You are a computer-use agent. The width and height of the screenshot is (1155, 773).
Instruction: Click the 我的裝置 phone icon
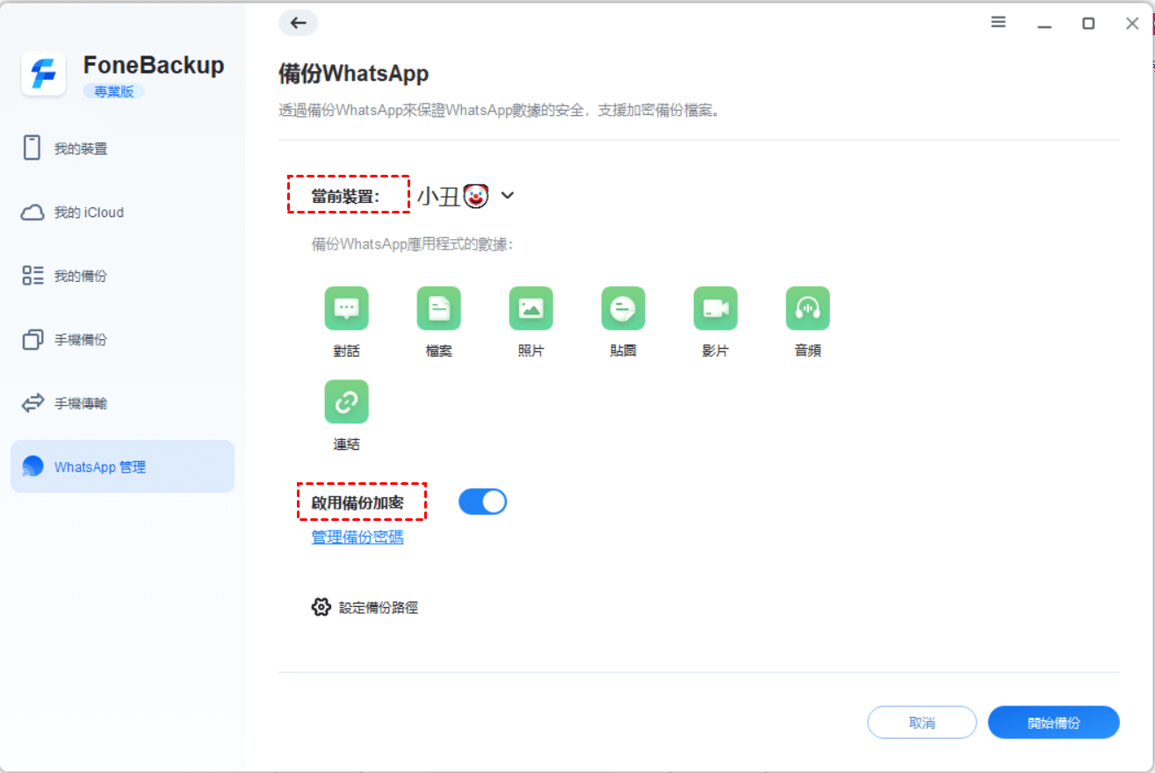point(32,148)
